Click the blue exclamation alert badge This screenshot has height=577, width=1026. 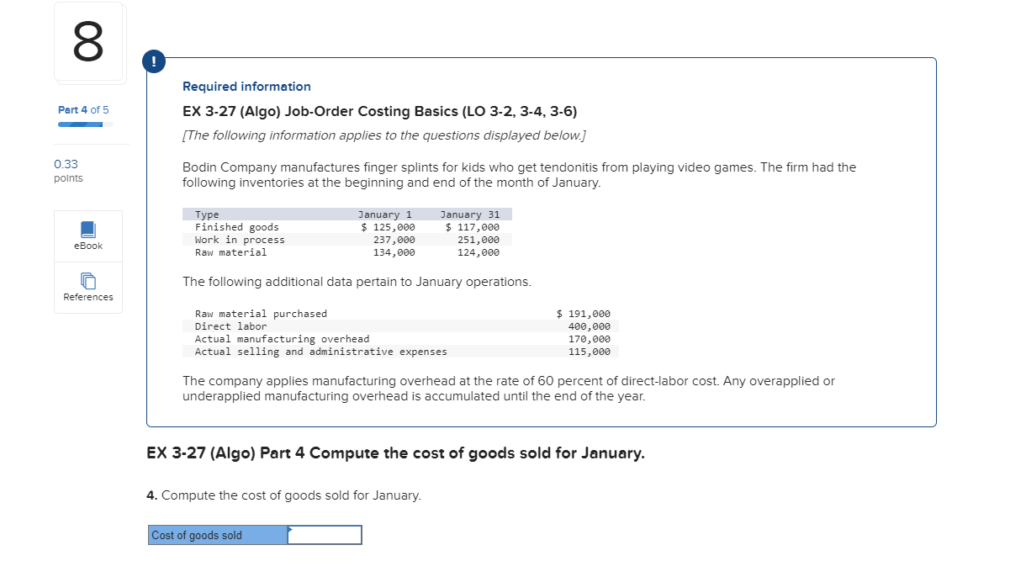pyautogui.click(x=152, y=61)
